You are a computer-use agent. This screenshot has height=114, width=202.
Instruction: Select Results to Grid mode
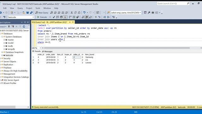click(87, 17)
